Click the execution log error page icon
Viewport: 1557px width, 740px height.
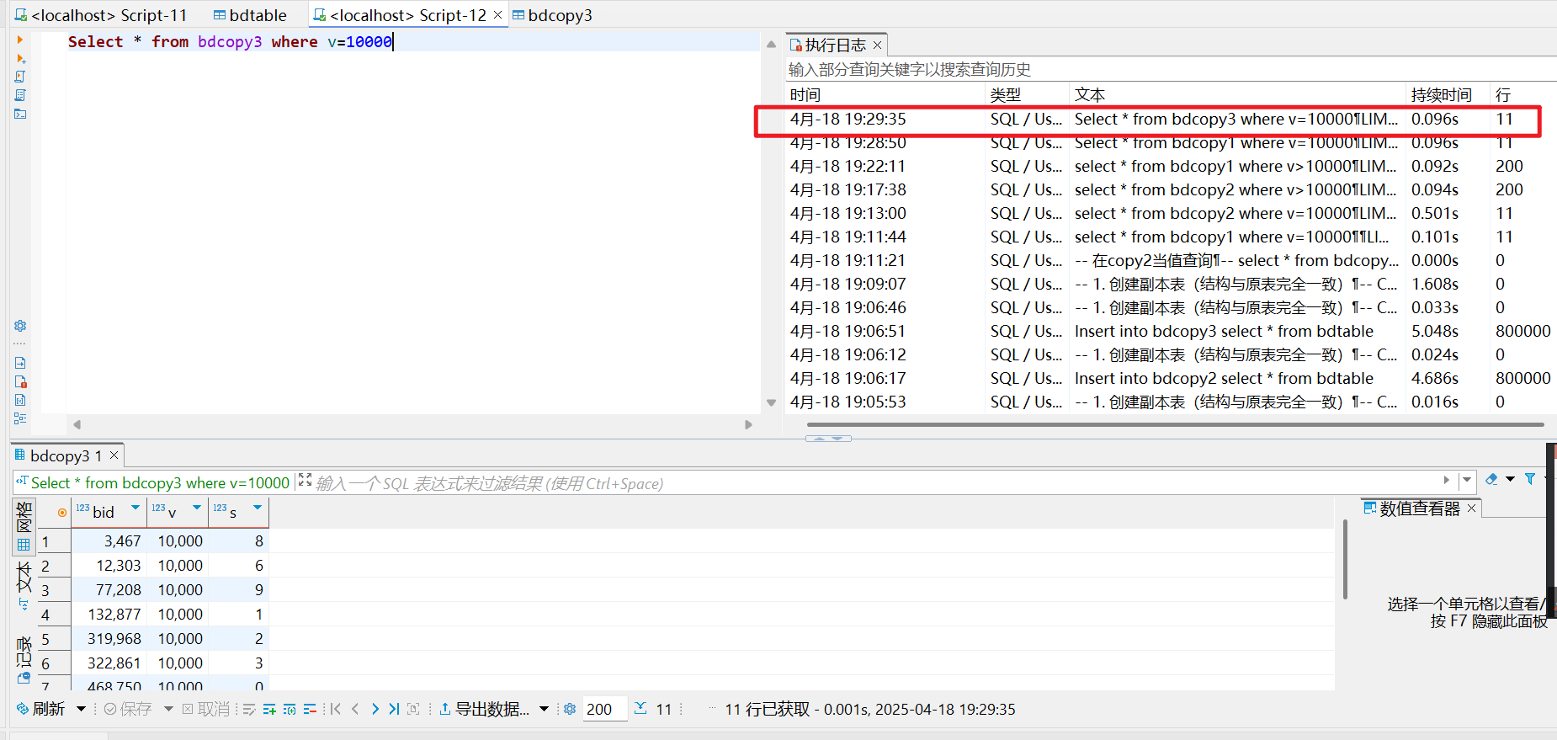pos(20,381)
